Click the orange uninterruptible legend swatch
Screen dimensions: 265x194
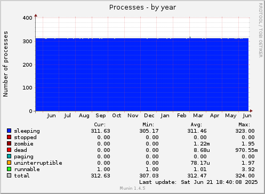coord(9,163)
